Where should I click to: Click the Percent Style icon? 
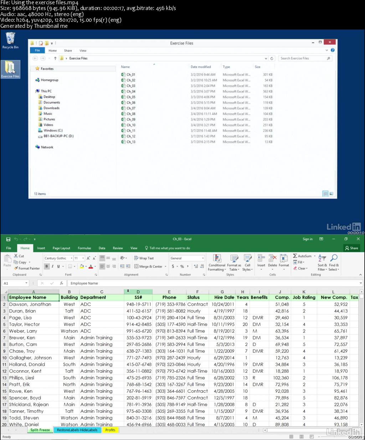coord(182,266)
